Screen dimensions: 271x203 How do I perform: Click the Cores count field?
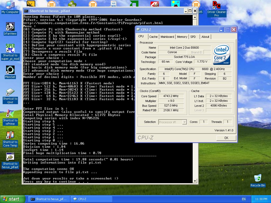(x=204, y=122)
